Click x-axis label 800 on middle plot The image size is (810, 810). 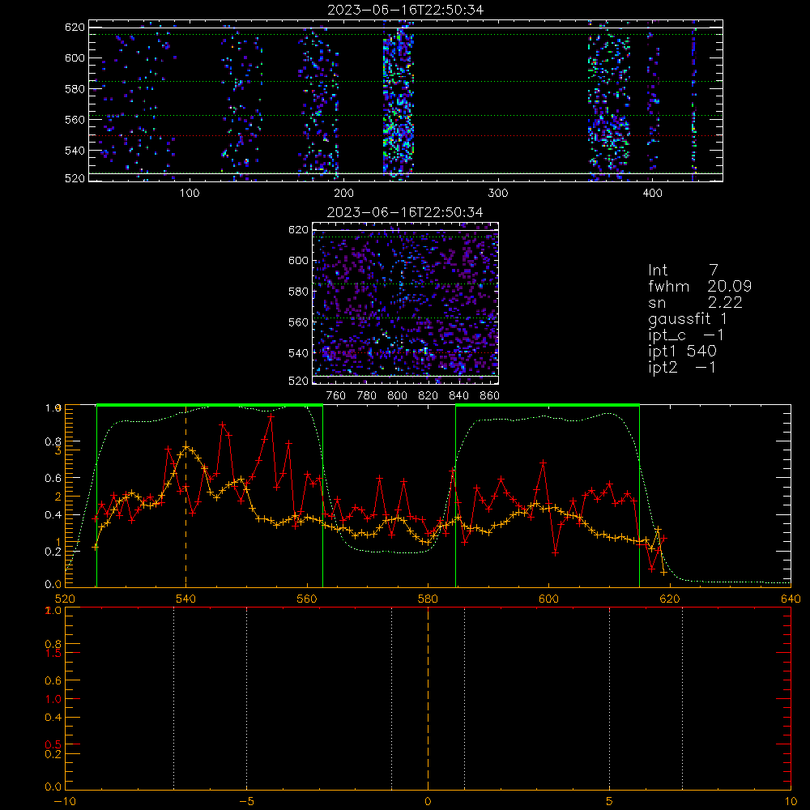397,396
